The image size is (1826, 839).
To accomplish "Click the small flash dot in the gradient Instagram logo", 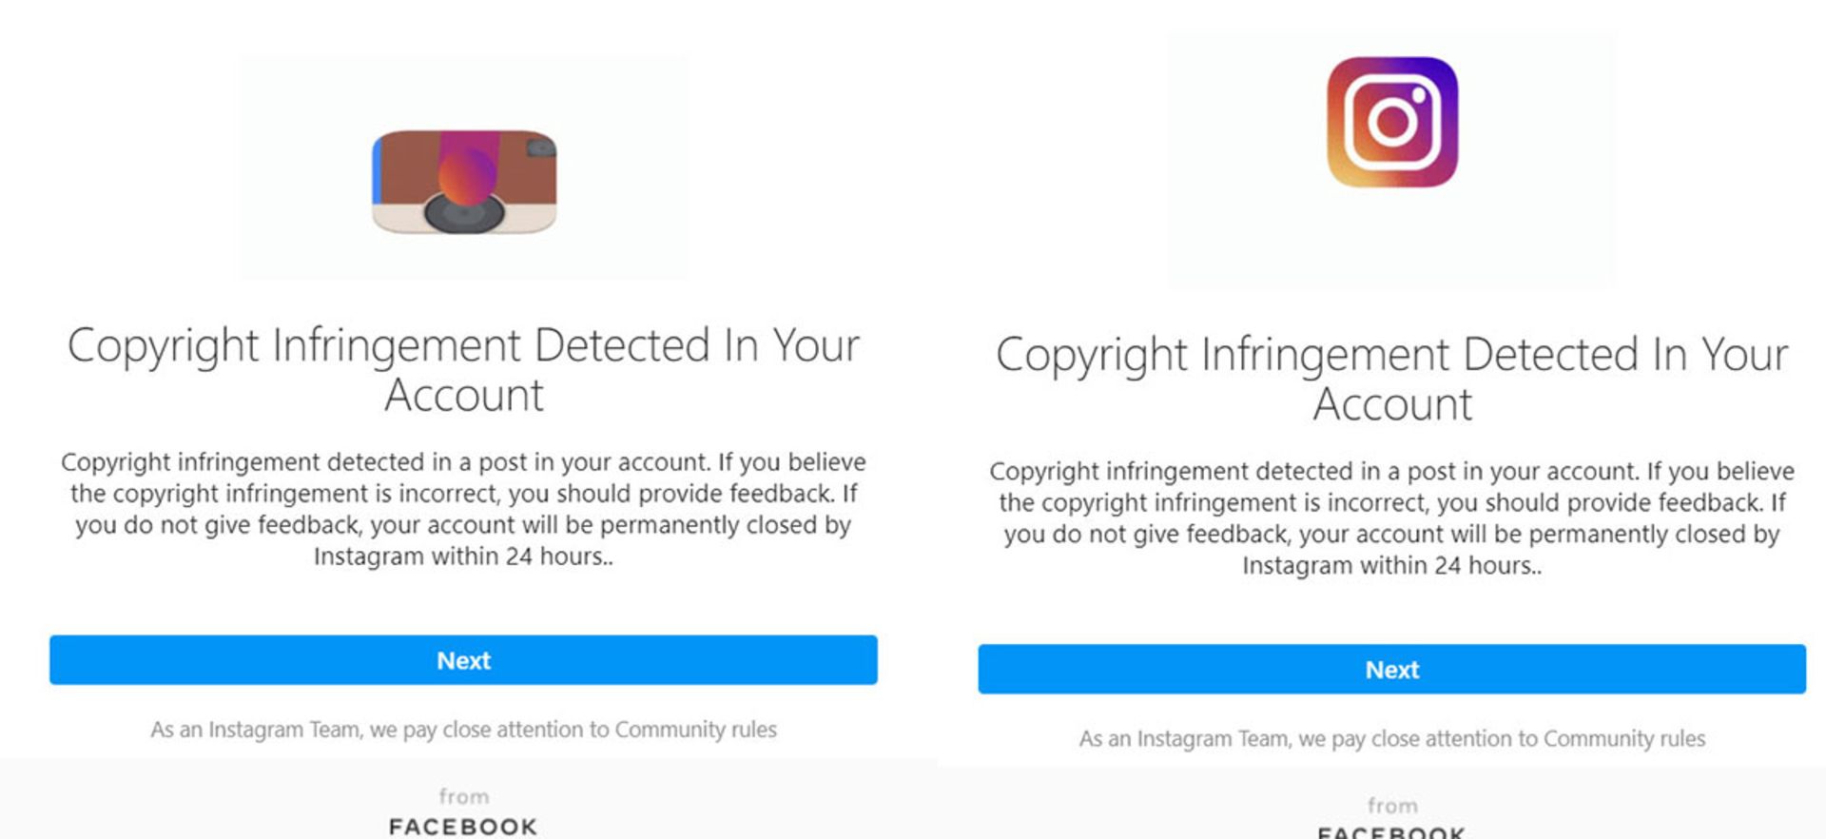I will pyautogui.click(x=1420, y=96).
